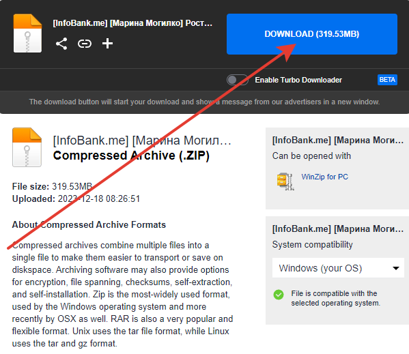Image resolution: width=409 pixels, height=354 pixels.
Task: Click the plus icon to add the file
Action: point(107,44)
